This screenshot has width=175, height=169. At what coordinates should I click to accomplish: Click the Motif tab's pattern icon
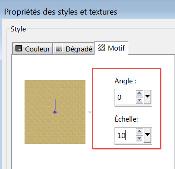(x=101, y=47)
